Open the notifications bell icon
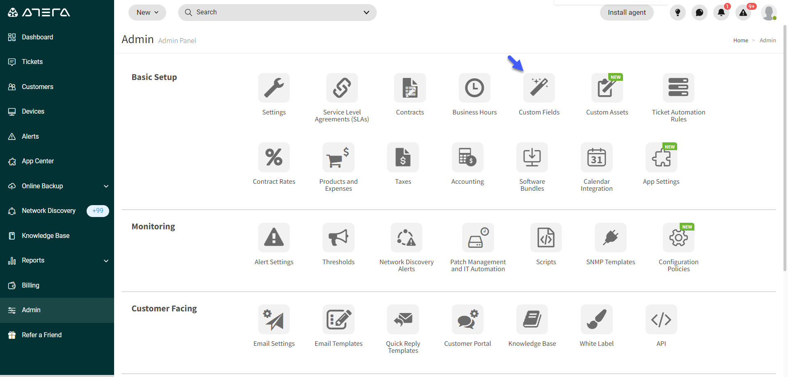788x377 pixels. (x=721, y=13)
